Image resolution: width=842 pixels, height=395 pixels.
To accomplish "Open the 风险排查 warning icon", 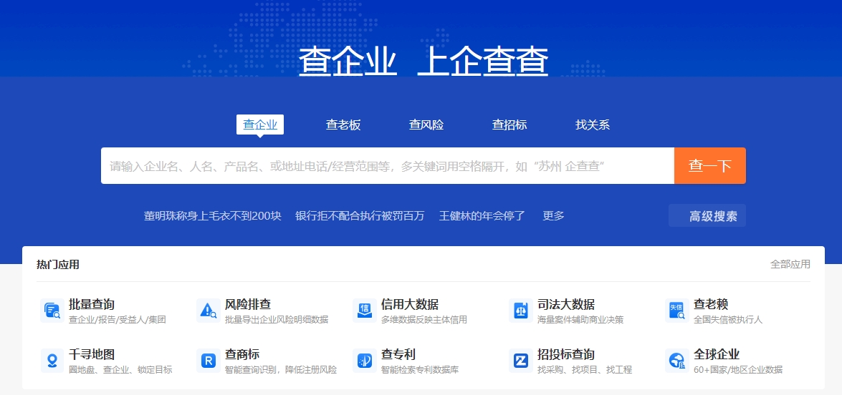I will click(209, 311).
